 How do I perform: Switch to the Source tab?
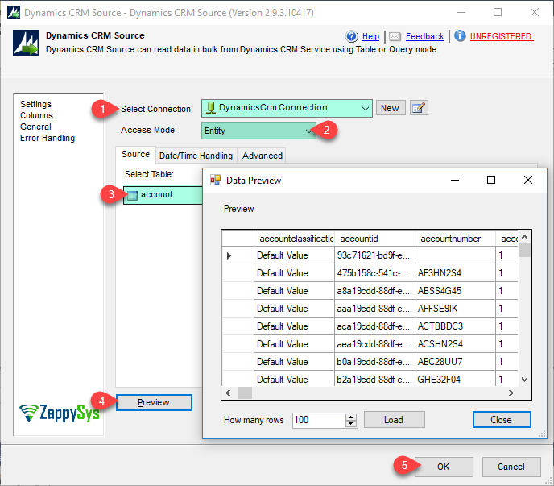pos(135,155)
